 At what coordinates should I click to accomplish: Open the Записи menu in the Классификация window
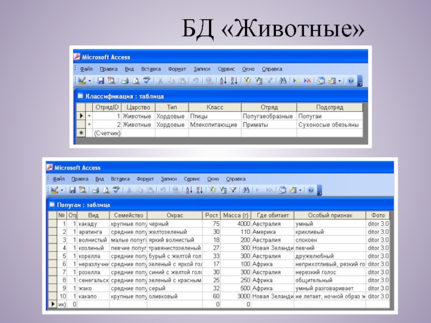click(x=202, y=69)
